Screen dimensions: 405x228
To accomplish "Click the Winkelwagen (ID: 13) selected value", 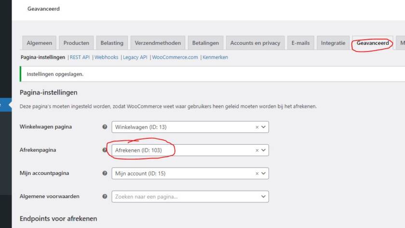I will pos(141,127).
